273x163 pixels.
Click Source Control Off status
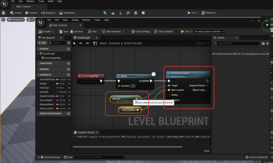click(256, 157)
